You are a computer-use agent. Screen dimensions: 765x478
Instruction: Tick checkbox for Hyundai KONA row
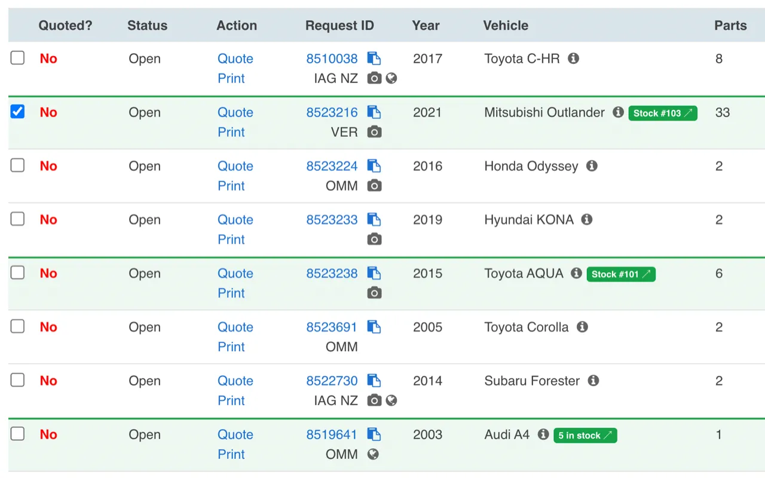point(18,219)
